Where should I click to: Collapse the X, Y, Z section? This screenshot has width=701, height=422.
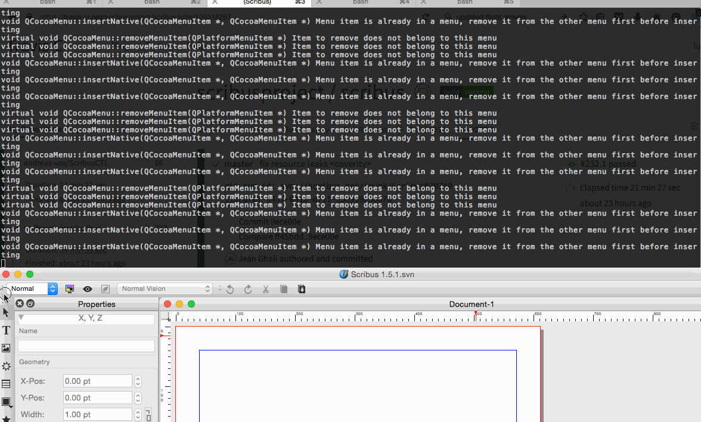21,318
